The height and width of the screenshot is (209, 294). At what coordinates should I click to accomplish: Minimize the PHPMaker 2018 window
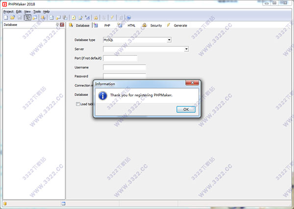(267, 3)
